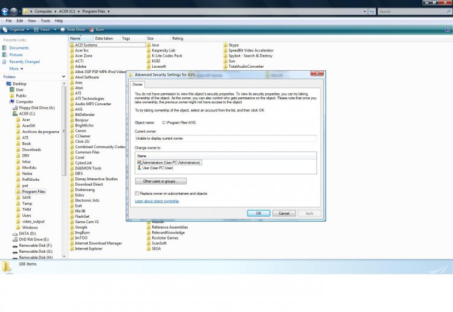Click the Kaspersky Lab folder icon
This screenshot has height=312, width=453.
(x=149, y=50)
